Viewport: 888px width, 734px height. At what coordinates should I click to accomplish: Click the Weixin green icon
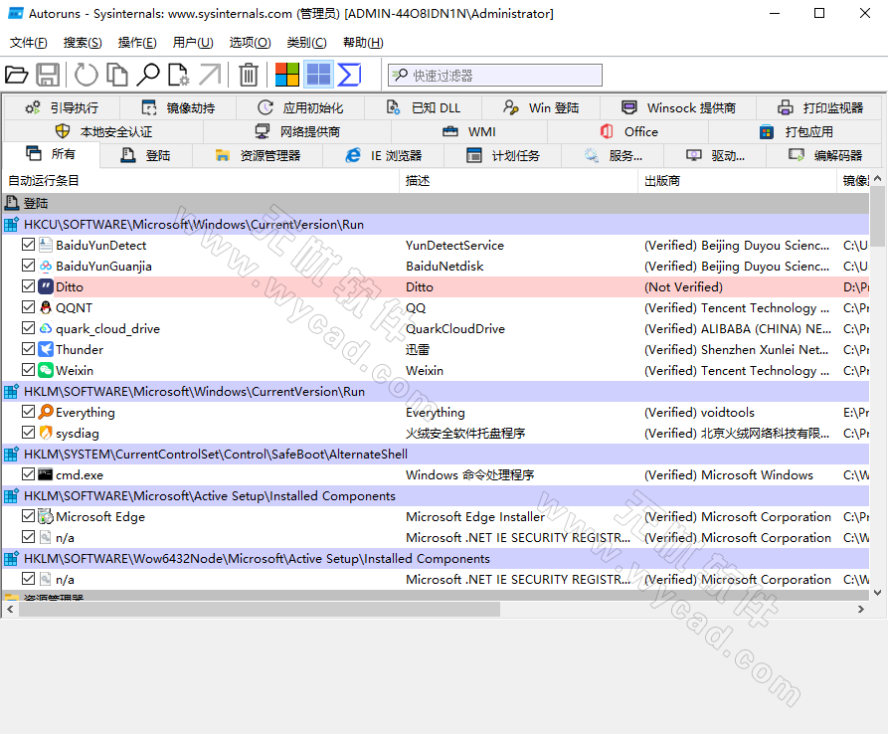46,370
